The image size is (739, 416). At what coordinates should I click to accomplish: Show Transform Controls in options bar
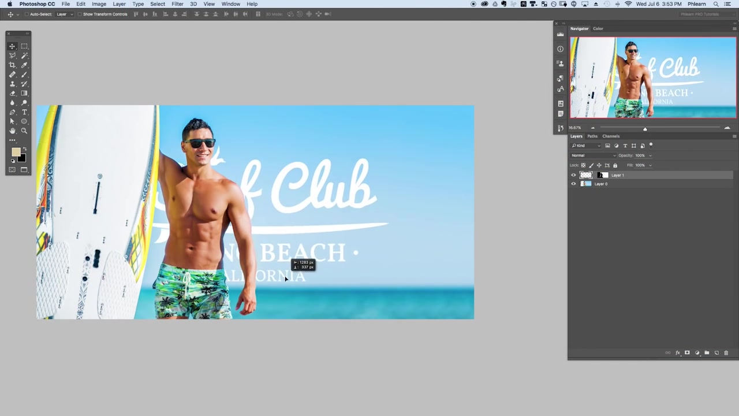[x=80, y=14]
